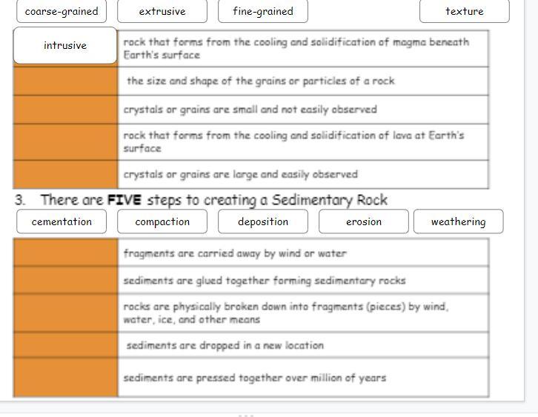The image size is (538, 417).
Task: Click the resize handle dots at the bottom
Action: 246,416
